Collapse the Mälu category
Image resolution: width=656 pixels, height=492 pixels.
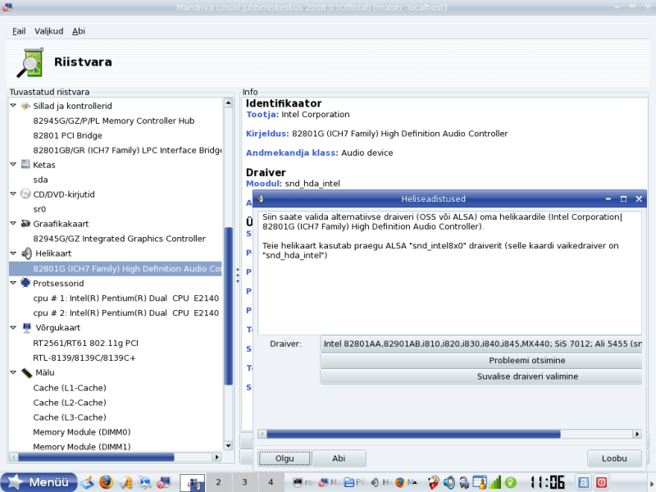13,372
